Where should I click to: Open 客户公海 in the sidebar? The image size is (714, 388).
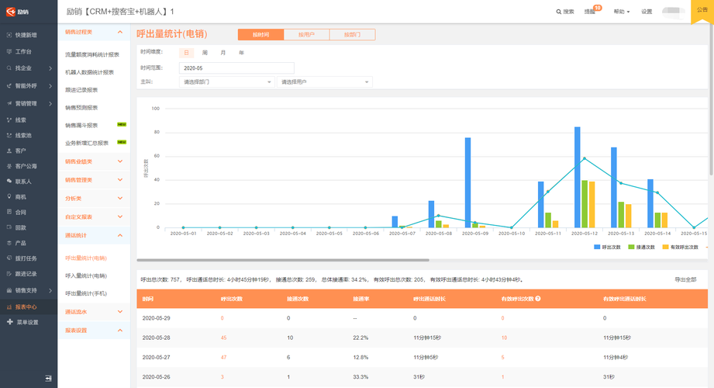[26, 166]
